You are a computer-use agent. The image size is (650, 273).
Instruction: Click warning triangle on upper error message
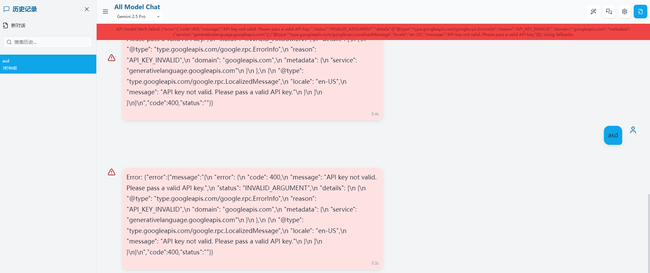click(x=112, y=58)
